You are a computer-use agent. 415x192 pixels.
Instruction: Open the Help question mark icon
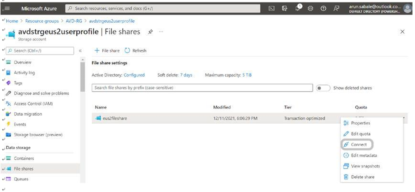(323, 8)
